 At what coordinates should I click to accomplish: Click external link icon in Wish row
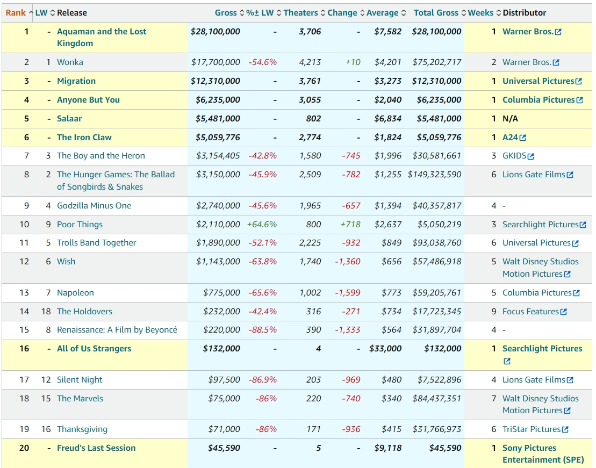(x=567, y=275)
